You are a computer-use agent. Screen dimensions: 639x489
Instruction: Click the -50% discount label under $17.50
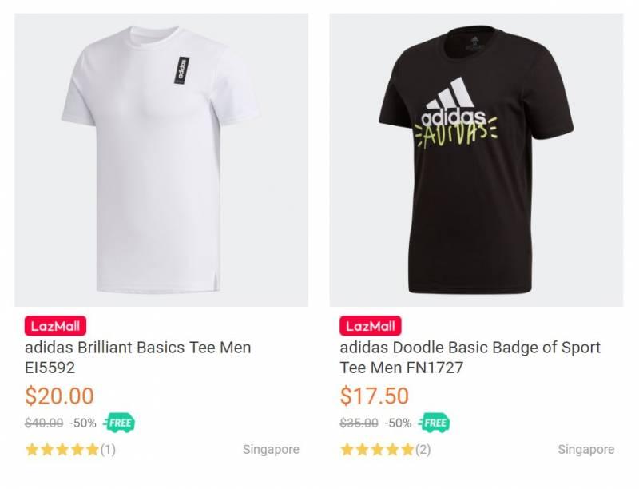(x=399, y=423)
